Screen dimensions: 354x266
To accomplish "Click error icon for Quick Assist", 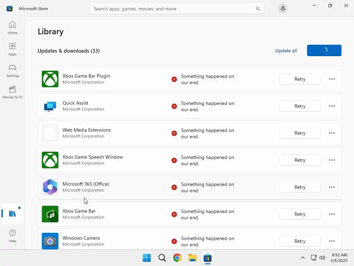I will click(x=174, y=106).
